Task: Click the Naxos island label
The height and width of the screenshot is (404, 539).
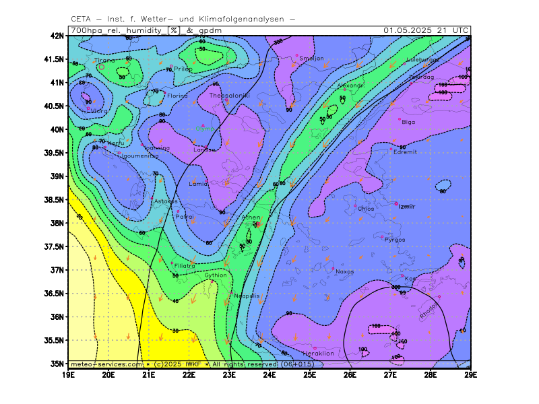Action: click(345, 271)
